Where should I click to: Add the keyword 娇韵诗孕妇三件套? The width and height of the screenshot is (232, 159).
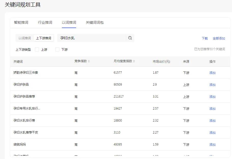point(212,73)
